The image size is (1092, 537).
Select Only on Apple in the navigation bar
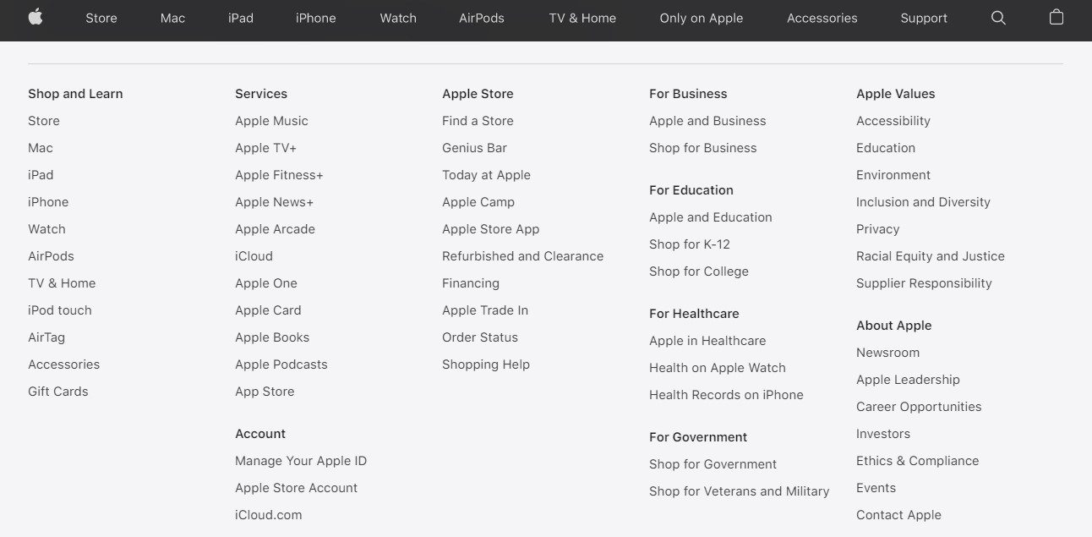point(701,17)
